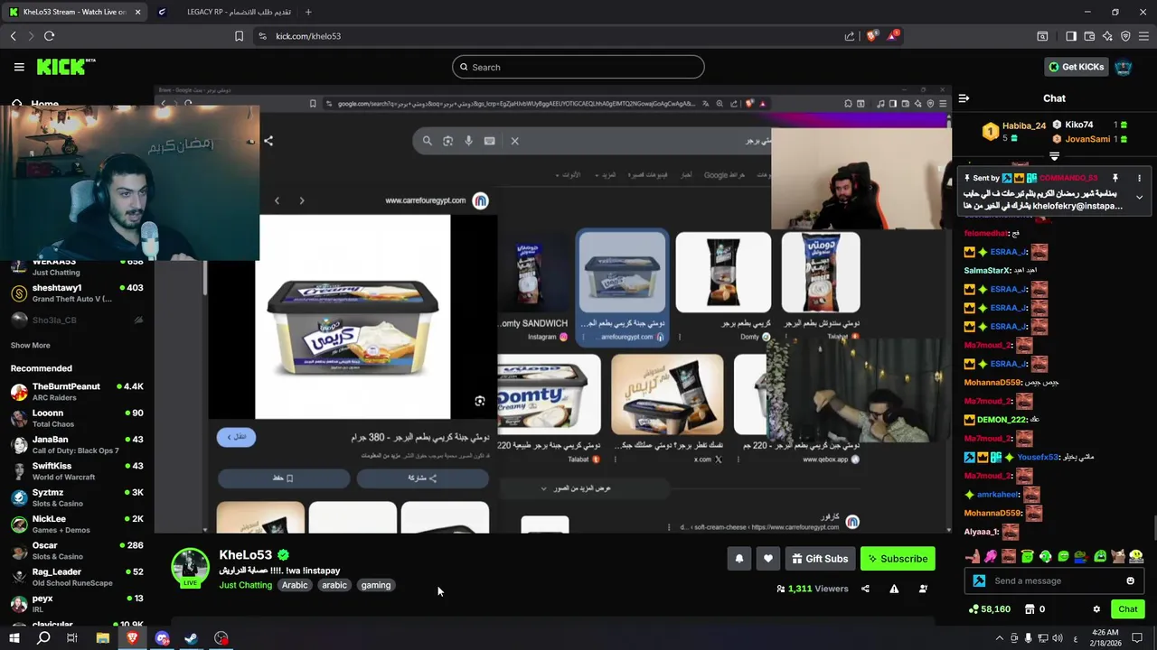Click Show More in sidebar
This screenshot has height=650, width=1157.
tap(30, 345)
